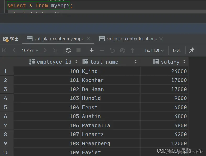Screen dimensions: 206x156
Task: Pin the result tab
Action: click(192, 50)
